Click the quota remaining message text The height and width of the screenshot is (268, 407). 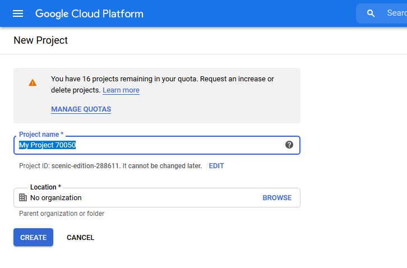[x=162, y=79]
